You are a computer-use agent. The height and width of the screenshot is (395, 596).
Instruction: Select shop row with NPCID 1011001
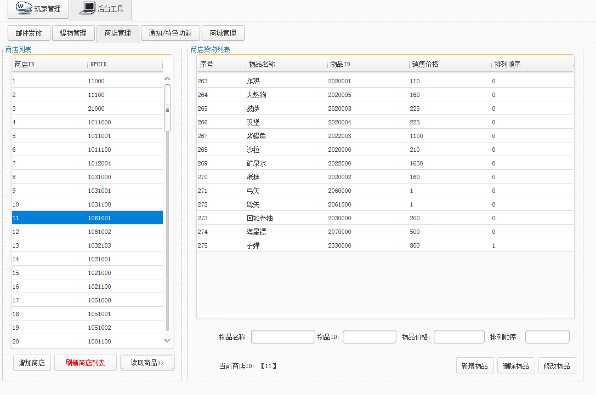pos(87,135)
